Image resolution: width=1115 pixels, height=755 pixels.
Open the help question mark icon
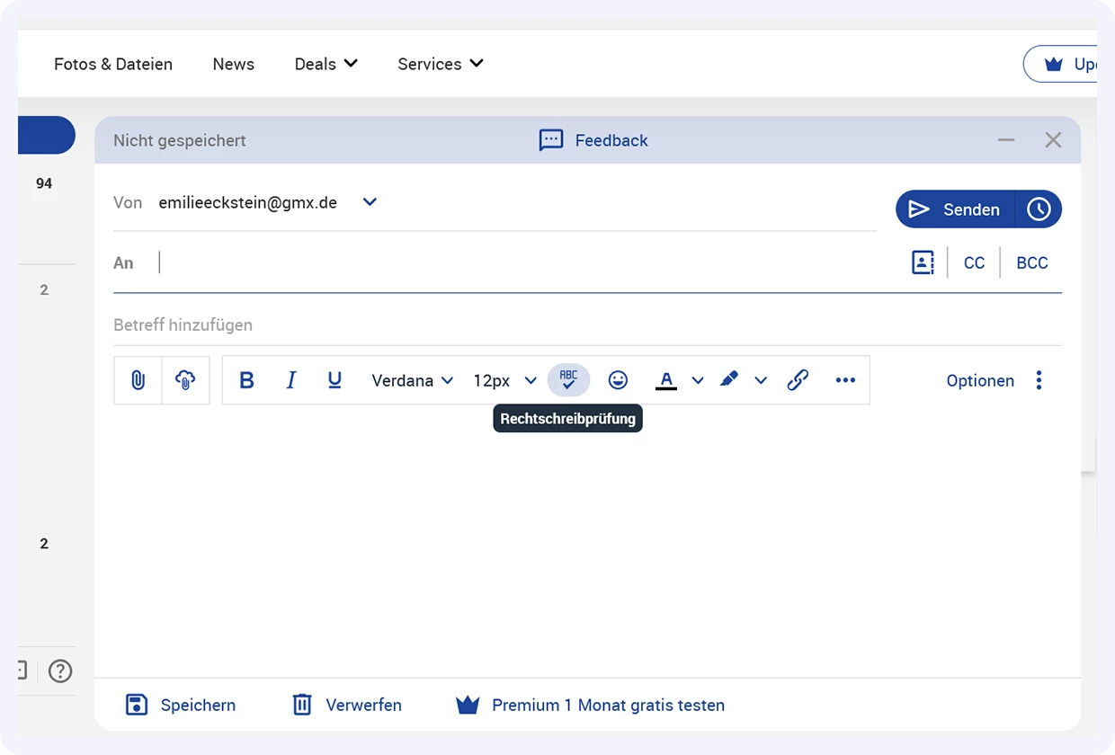(60, 671)
